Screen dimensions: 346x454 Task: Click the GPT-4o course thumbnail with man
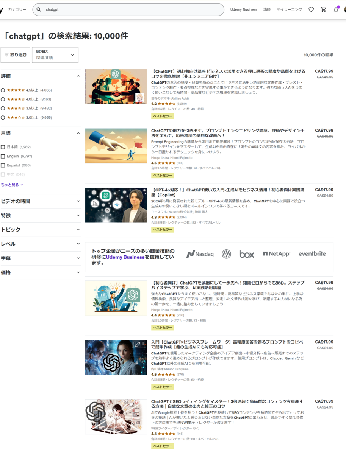coord(116,205)
